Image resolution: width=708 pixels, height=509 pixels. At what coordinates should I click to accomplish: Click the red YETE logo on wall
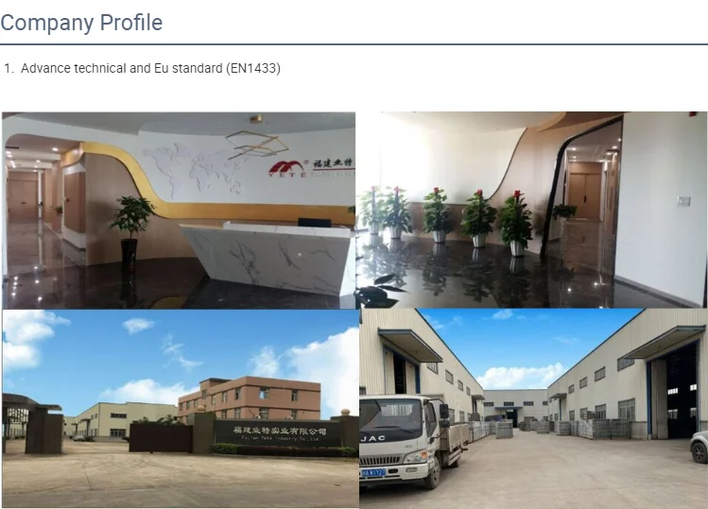tap(289, 169)
